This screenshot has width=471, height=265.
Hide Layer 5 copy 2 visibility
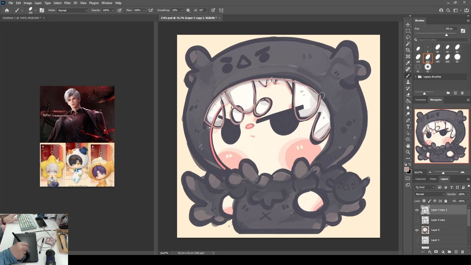click(417, 210)
